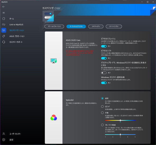Click the folded page corner decoration button

(153, 10)
